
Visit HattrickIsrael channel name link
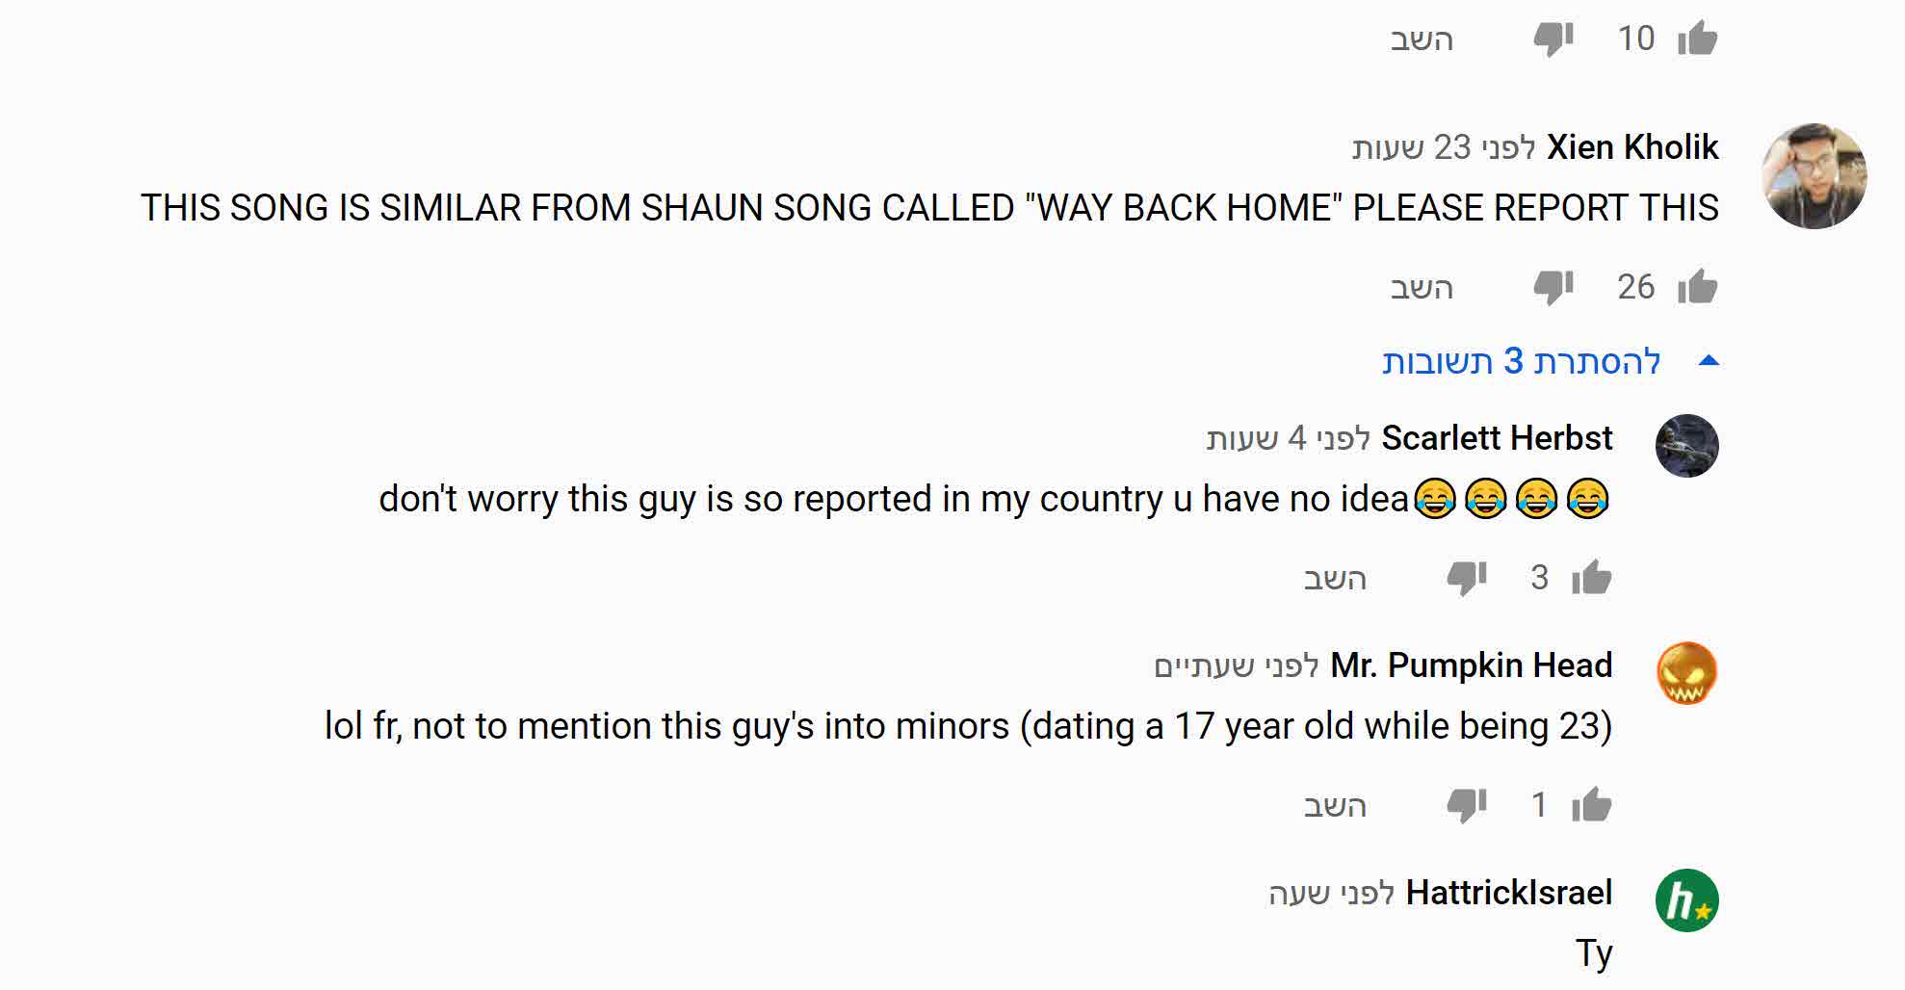[1508, 893]
